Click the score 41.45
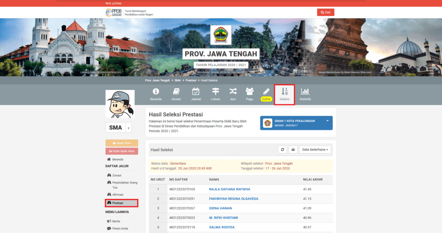Screen dimensions: 442x233 coord(307,190)
